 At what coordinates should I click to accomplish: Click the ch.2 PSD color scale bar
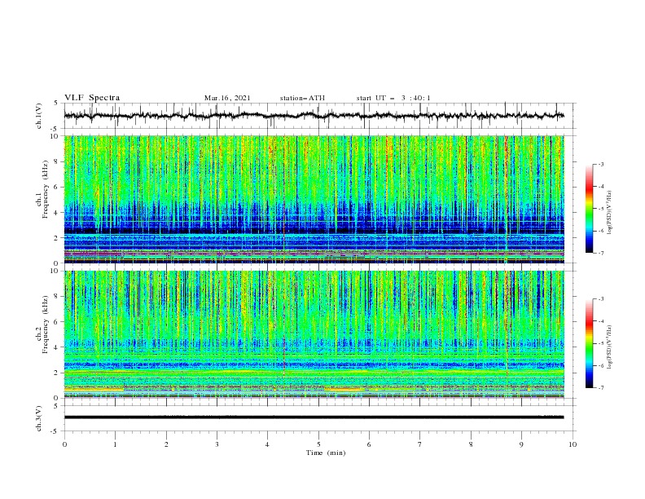(x=590, y=343)
